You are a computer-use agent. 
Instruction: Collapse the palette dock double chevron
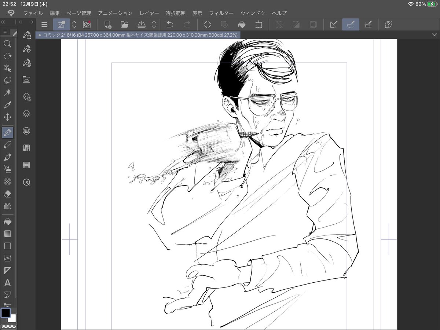(21, 22)
